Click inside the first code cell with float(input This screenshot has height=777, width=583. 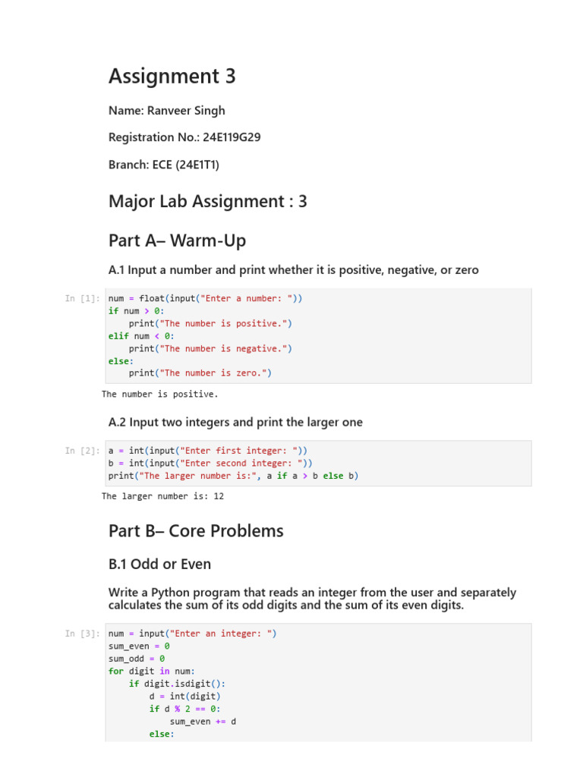(318, 336)
